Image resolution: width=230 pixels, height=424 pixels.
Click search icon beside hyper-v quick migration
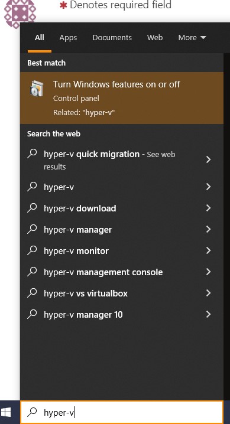32,154
